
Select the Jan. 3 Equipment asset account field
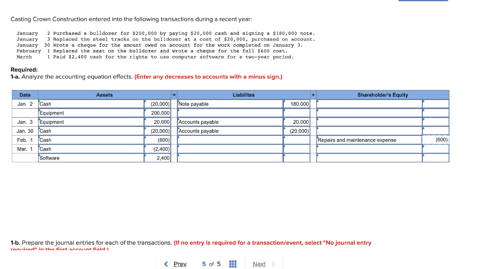(91, 122)
